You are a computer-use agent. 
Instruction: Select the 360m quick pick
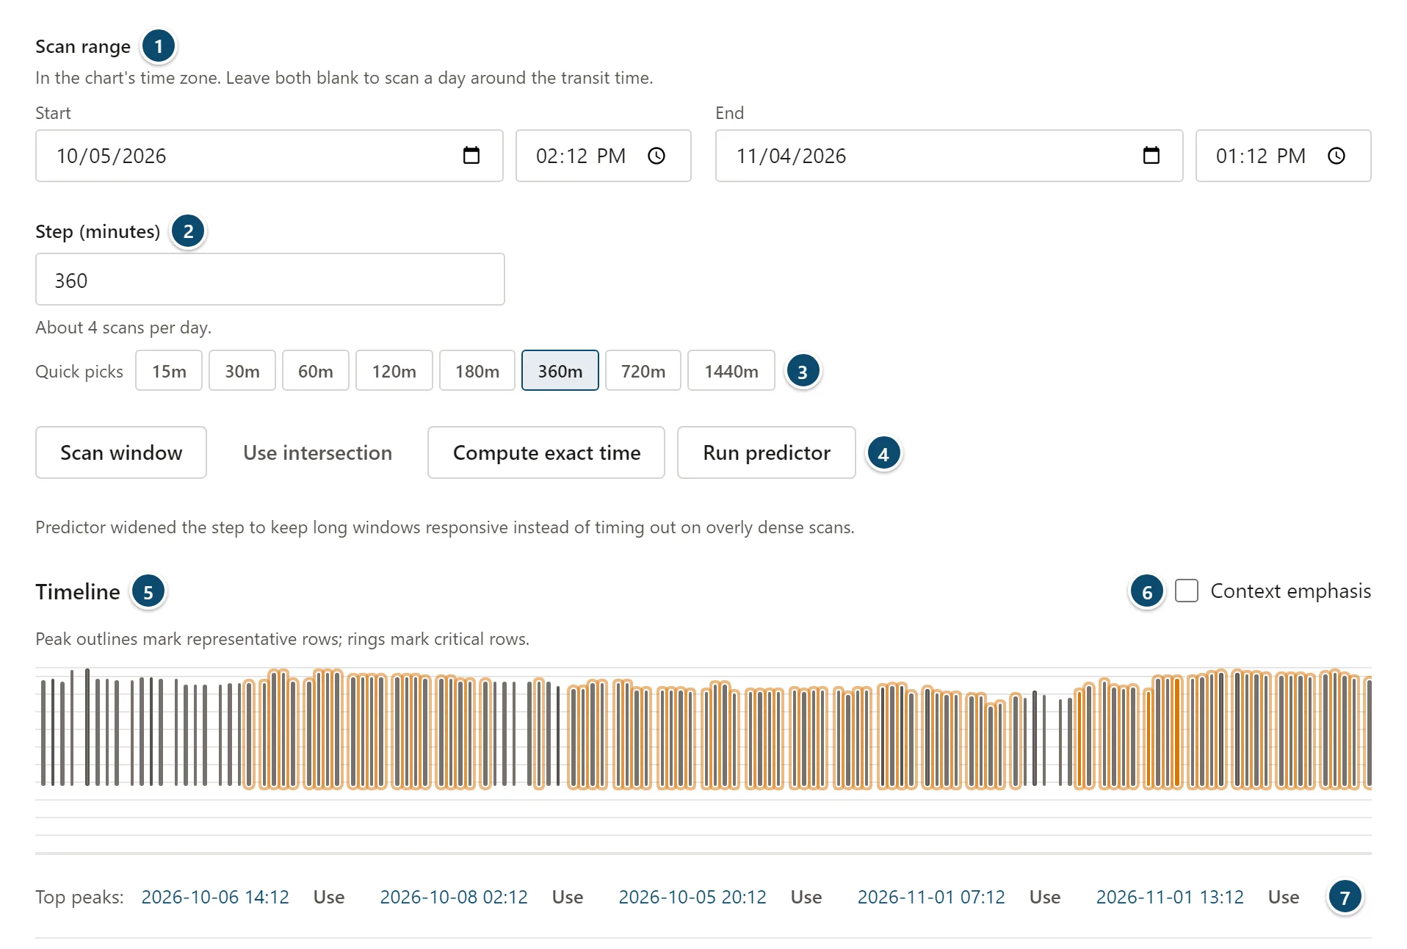pyautogui.click(x=560, y=371)
